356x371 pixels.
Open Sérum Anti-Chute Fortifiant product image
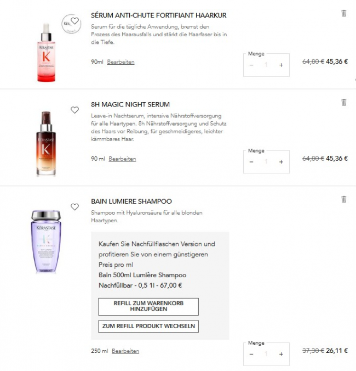(47, 52)
